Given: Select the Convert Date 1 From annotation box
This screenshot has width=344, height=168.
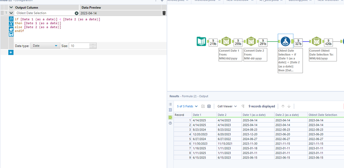Looking at the screenshot, I should [x=230, y=55].
